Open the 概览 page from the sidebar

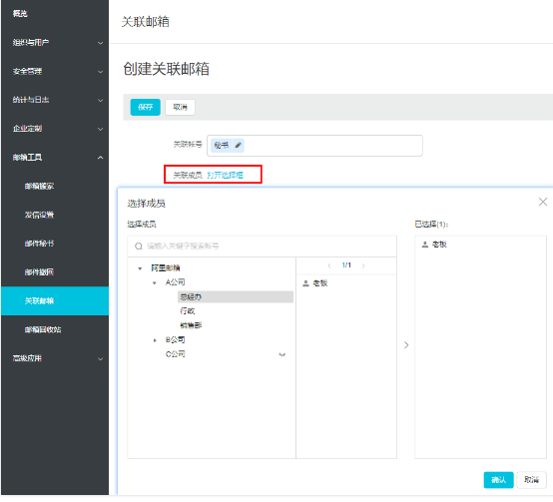(x=20, y=14)
